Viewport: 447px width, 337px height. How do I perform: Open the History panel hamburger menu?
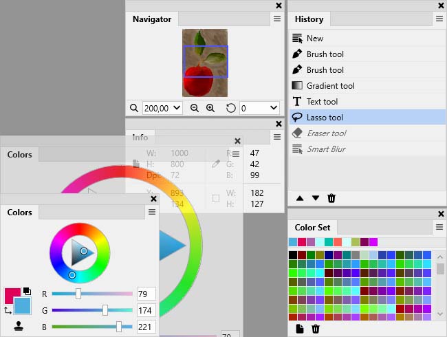click(x=439, y=19)
